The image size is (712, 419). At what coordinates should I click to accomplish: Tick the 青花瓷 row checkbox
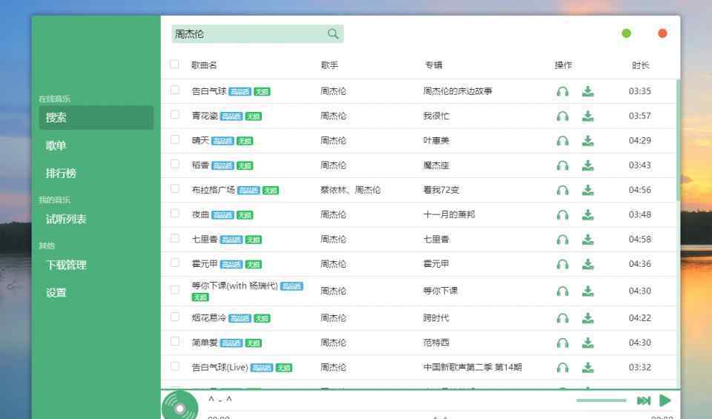175,114
